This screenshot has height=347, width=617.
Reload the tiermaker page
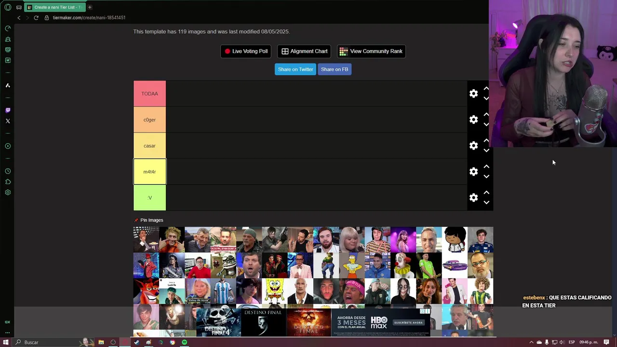(36, 18)
